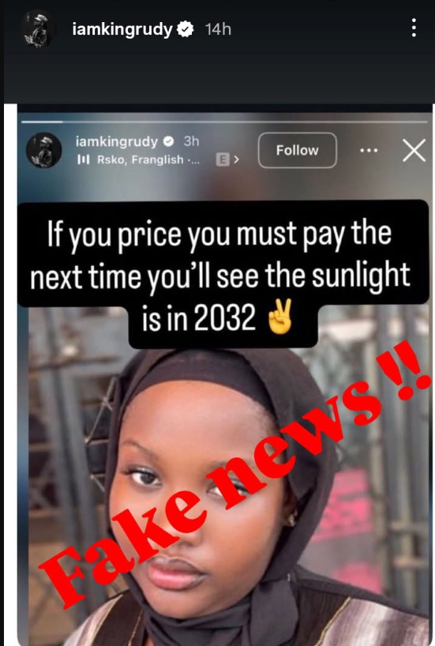Image resolution: width=435 pixels, height=646 pixels.
Task: Tap the top iamkingrudy profile avatar
Action: (x=37, y=30)
